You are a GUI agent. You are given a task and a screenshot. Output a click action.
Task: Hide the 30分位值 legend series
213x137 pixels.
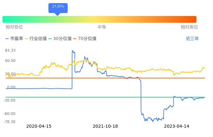[60, 39]
